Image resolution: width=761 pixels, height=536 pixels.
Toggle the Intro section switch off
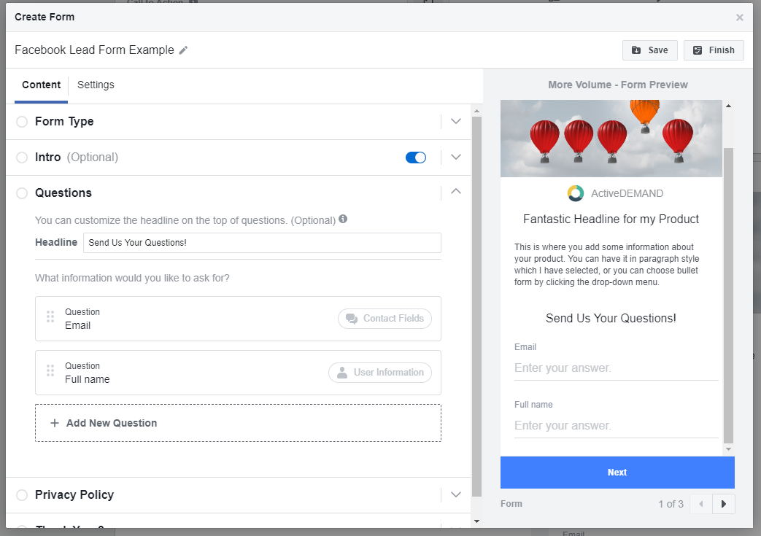[416, 158]
